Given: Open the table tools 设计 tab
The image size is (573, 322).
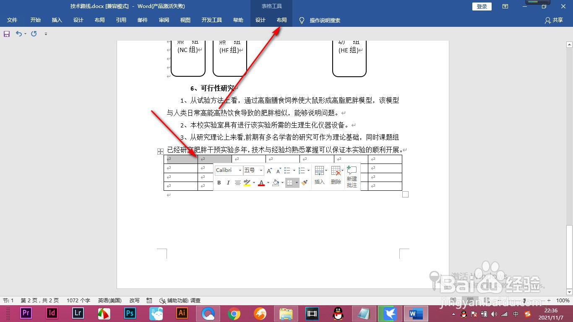Looking at the screenshot, I should pyautogui.click(x=260, y=20).
